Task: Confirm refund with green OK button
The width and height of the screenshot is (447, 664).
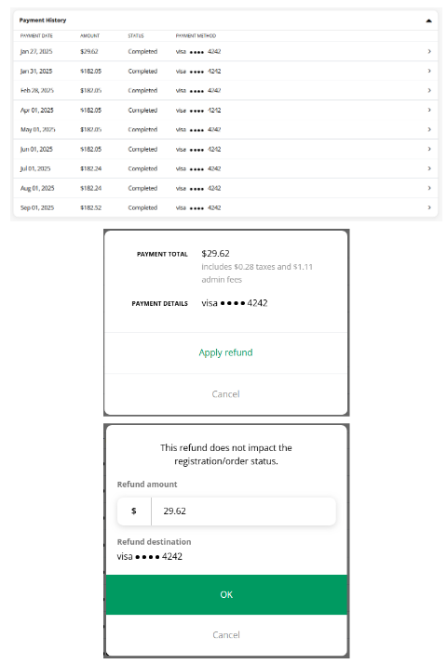Action: click(x=226, y=594)
